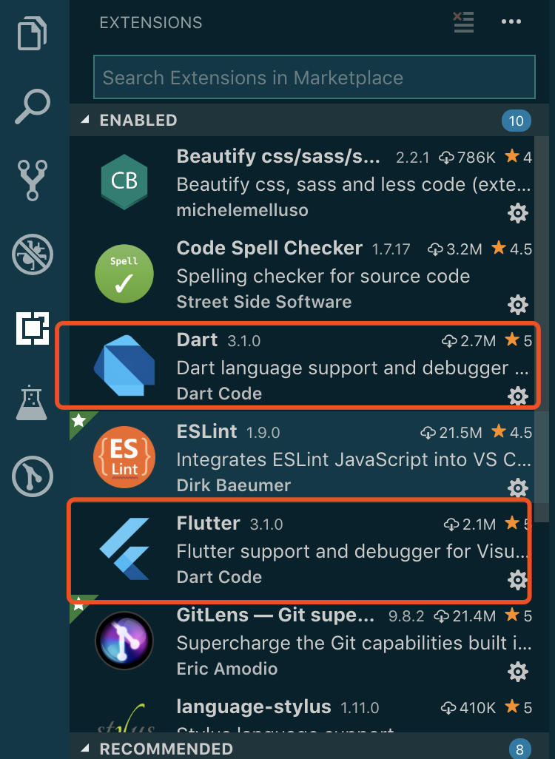Collapse the ENABLED section
555x759 pixels.
point(85,120)
